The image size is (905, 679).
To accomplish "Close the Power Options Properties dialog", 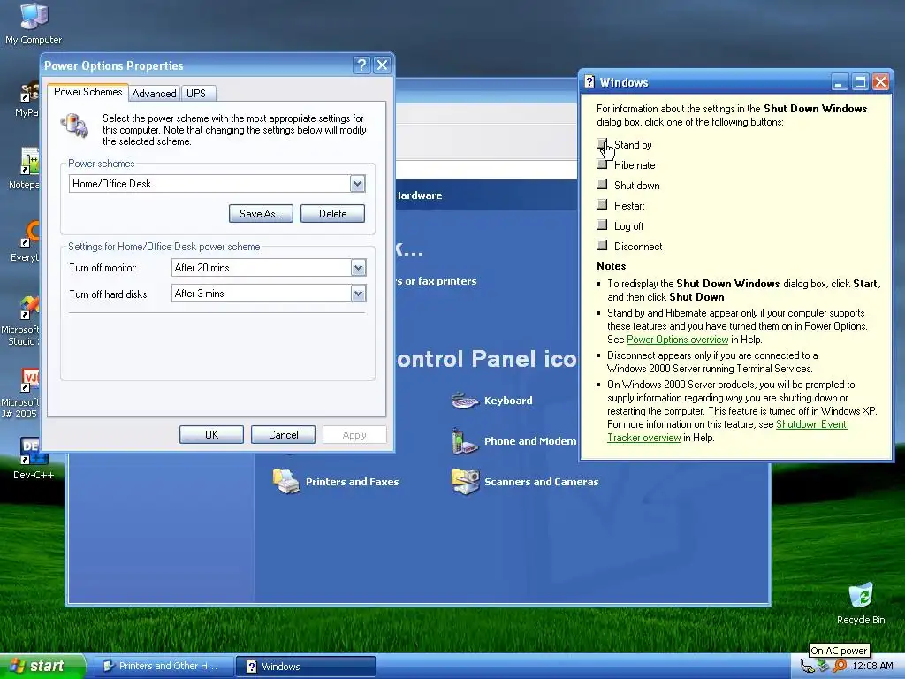I will coord(382,65).
